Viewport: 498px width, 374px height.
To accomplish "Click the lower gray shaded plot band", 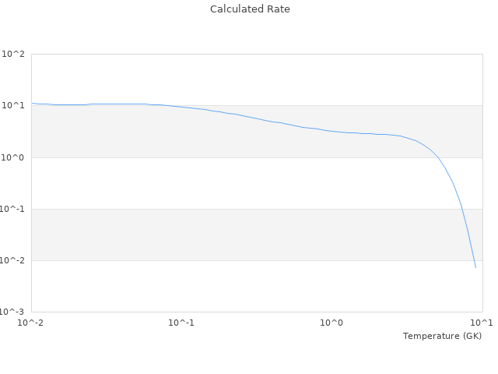I will (x=233, y=234).
